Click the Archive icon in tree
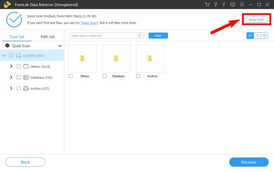274x172 pixels. click(26, 88)
